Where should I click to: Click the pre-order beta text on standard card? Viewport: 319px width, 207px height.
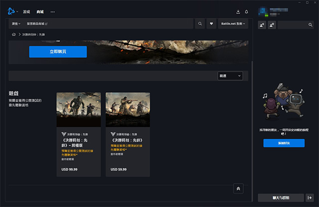click(126, 148)
